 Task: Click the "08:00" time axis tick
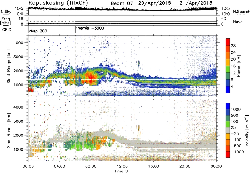pos(91,166)
